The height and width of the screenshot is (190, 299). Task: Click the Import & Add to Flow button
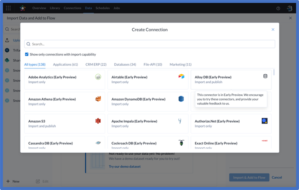249,177
